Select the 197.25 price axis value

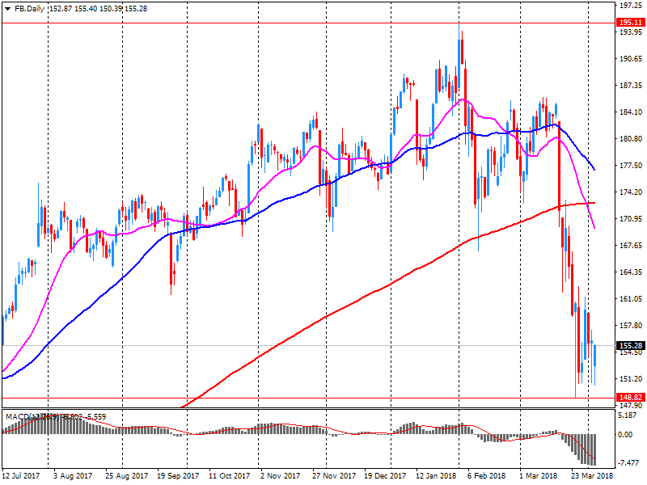[631, 6]
